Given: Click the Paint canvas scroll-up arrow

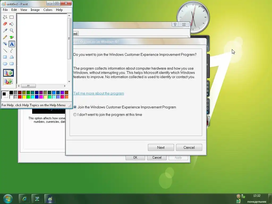Looking at the screenshot, I should point(69,16).
